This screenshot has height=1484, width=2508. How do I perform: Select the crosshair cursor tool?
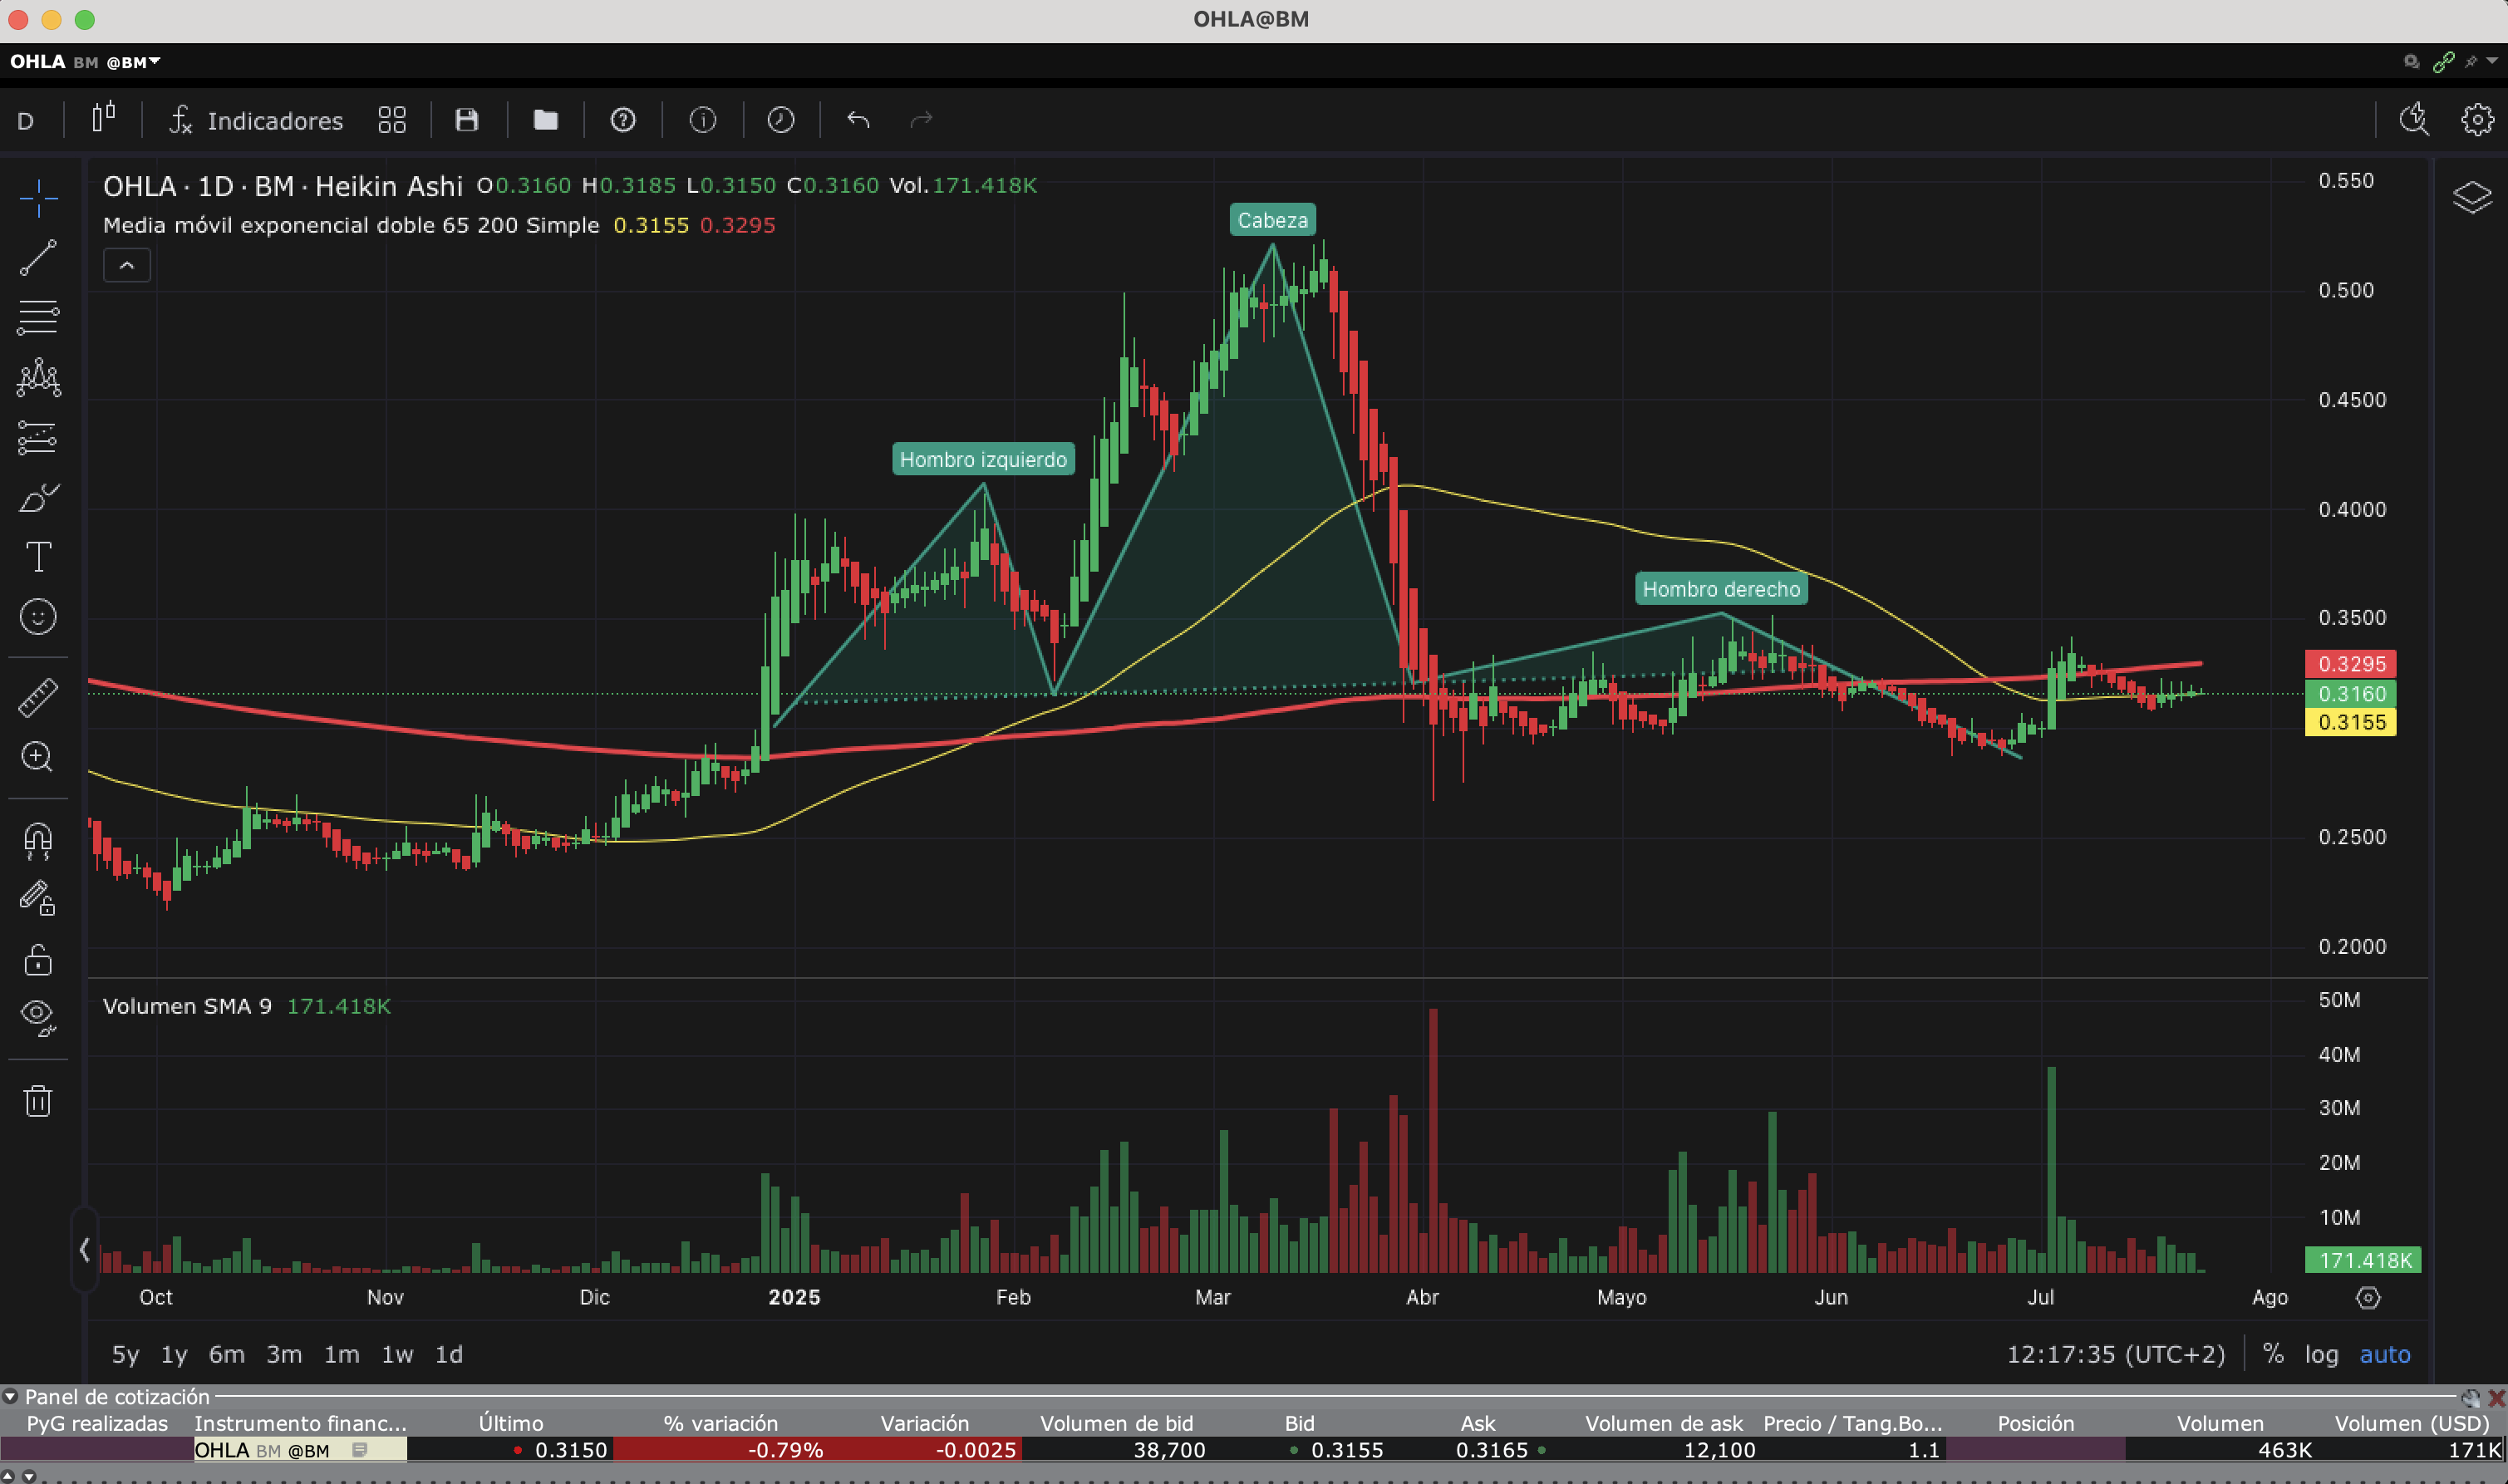point(38,198)
